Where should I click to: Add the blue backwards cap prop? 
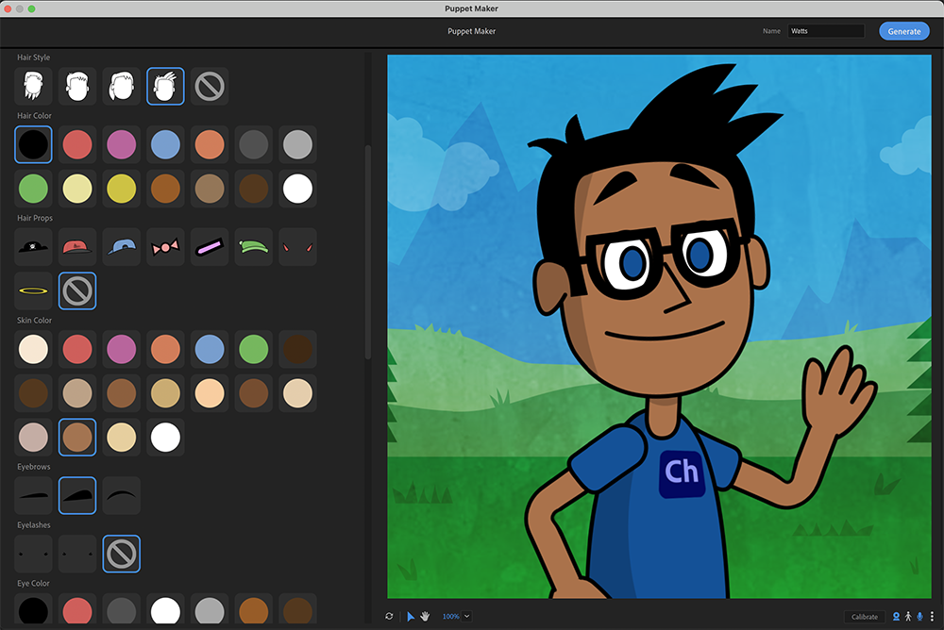[121, 247]
